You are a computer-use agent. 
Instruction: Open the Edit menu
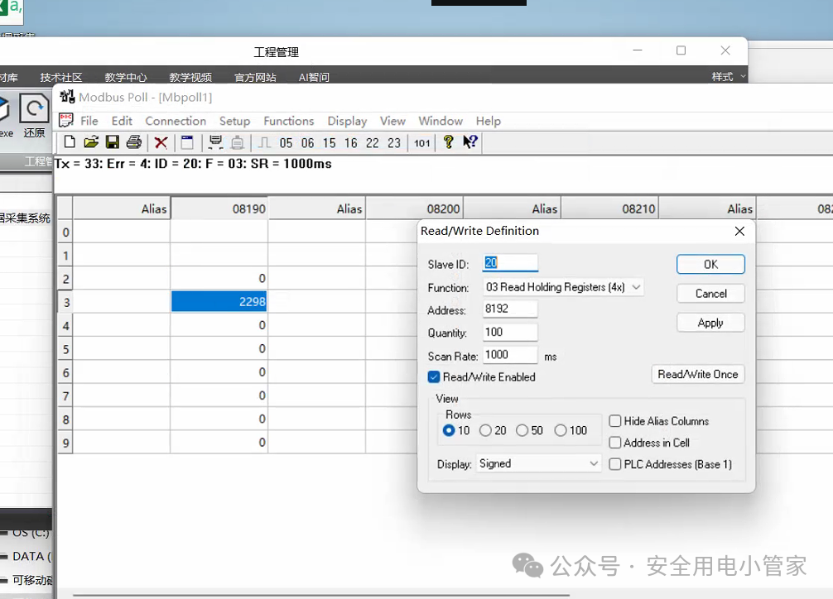click(x=122, y=121)
